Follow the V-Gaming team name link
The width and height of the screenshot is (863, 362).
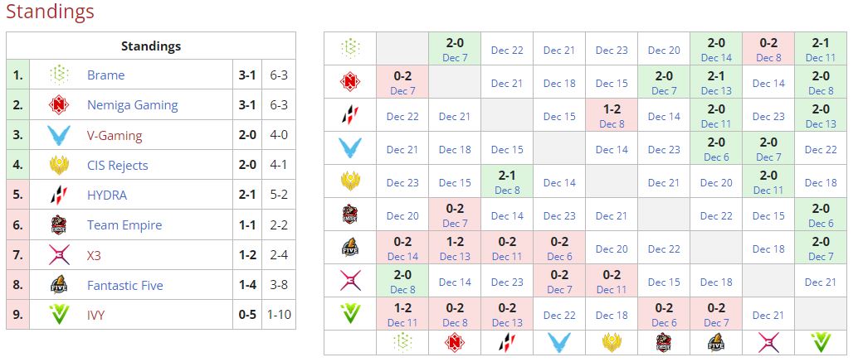[115, 135]
